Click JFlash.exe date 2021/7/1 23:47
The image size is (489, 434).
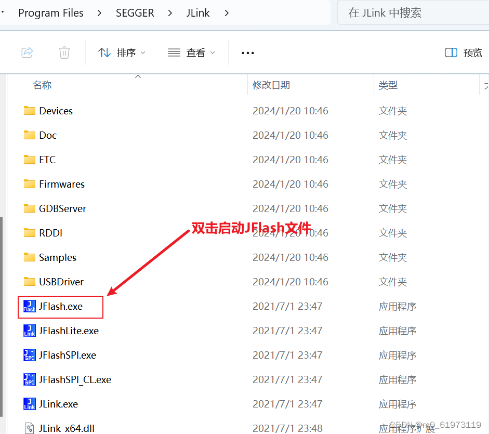287,306
